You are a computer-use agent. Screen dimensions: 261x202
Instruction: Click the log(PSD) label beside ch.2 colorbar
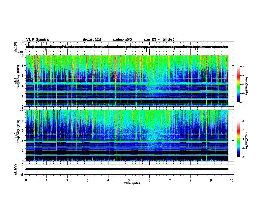[247, 140]
